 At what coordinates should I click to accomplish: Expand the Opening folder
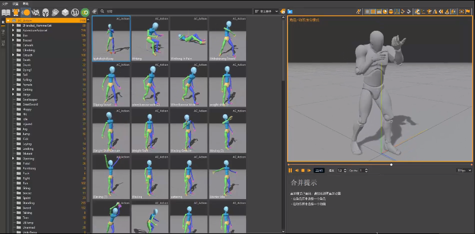(x=13, y=159)
